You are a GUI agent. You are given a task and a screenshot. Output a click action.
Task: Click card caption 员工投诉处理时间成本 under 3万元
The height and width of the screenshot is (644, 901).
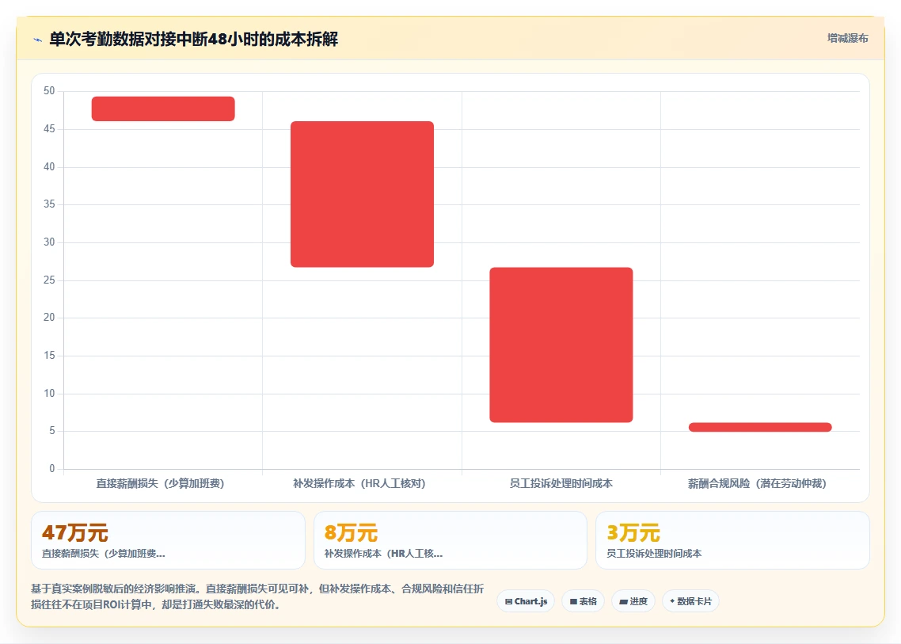click(654, 554)
